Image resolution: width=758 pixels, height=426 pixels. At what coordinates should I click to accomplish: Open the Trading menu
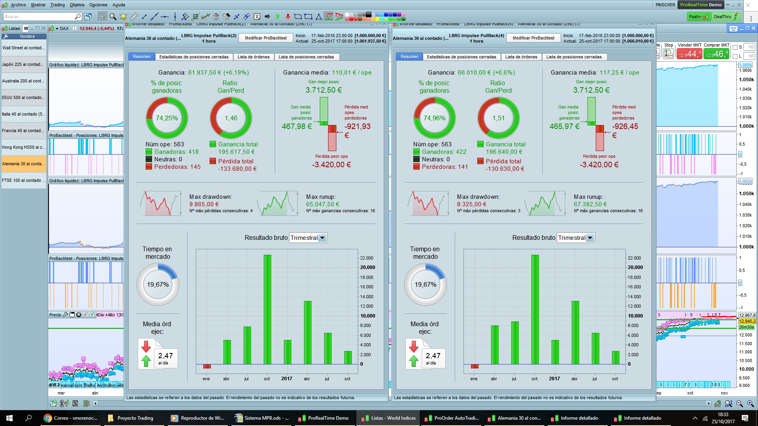point(57,5)
